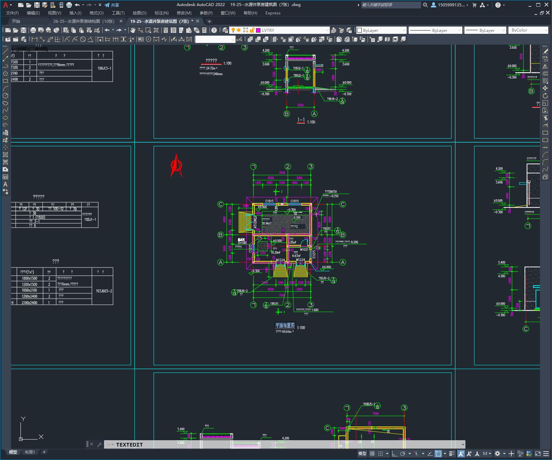Screen dimensions: 552x460
Task: Open the Table tool in draw toolbar
Action: tap(5, 177)
